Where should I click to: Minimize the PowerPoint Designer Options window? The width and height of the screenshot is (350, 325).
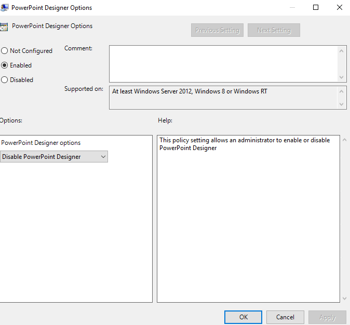292,7
